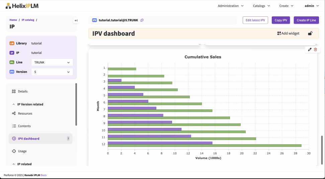Open the Administration menu
The image size is (325, 179).
(231, 6)
